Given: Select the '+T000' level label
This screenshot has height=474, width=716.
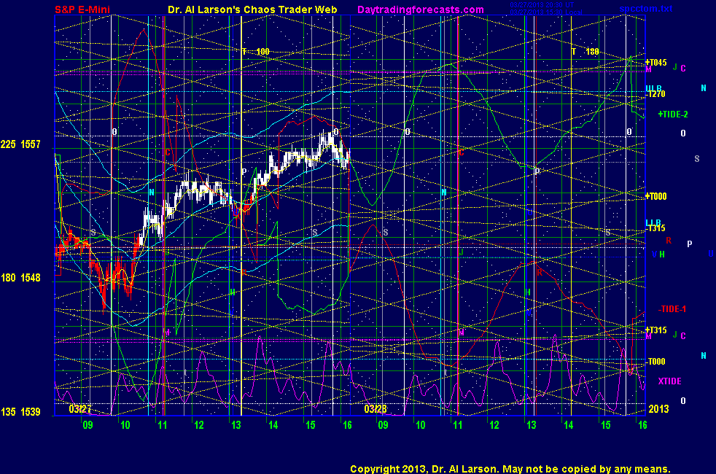Looking at the screenshot, I should coord(656,196).
